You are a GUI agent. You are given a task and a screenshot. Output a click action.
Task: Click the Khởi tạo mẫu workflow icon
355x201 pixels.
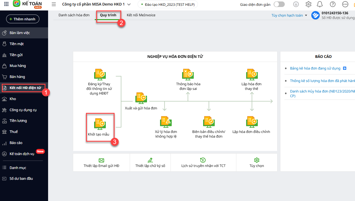[x=100, y=124]
